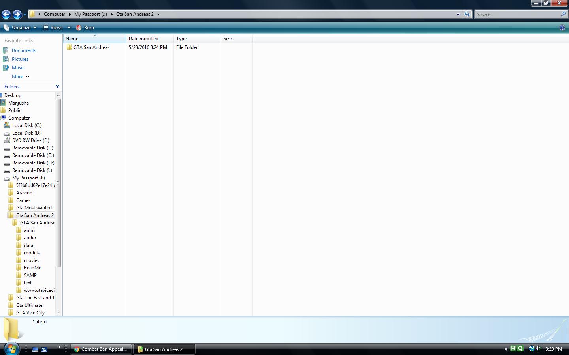This screenshot has height=355, width=569.
Task: Select the 5f3b8dd02e17e24b folder in tree
Action: pos(35,185)
